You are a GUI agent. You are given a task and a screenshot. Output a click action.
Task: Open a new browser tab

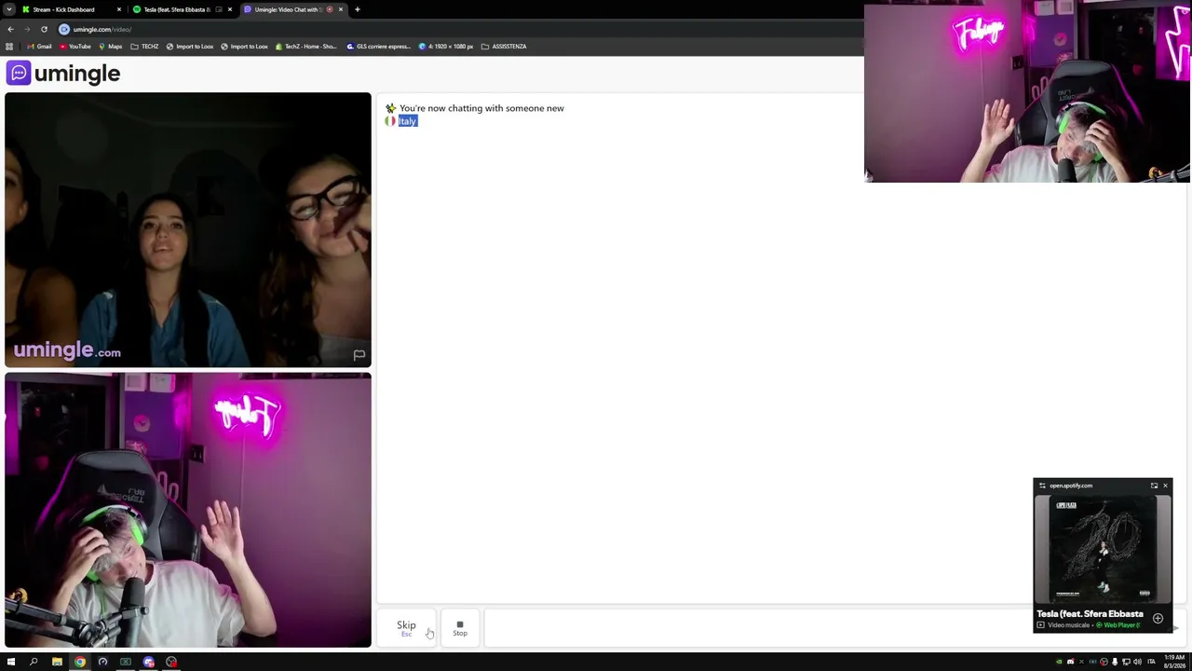click(357, 9)
